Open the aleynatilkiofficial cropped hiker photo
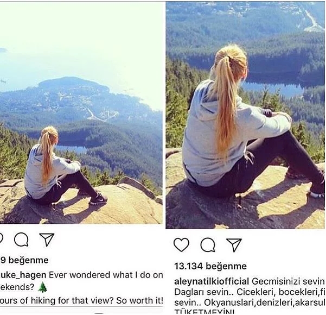 pos(245,115)
